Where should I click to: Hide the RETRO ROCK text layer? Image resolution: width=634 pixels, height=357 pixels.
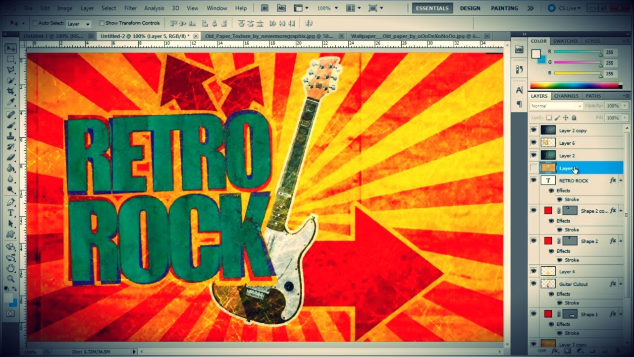(533, 180)
